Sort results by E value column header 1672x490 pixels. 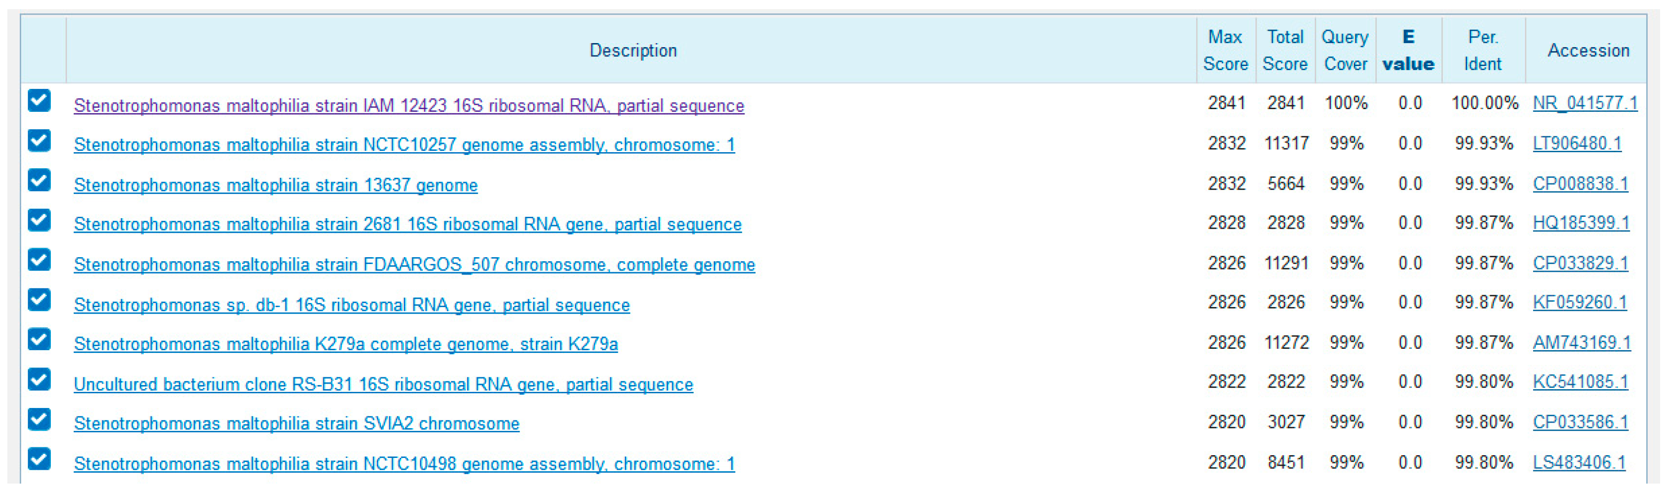1408,50
